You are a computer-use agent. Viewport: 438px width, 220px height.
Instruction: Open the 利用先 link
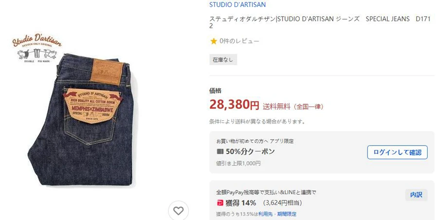point(265,214)
